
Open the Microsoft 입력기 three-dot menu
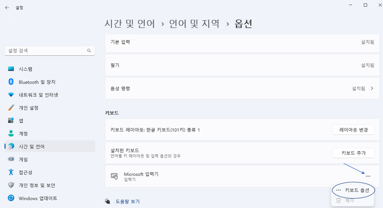[x=368, y=176]
